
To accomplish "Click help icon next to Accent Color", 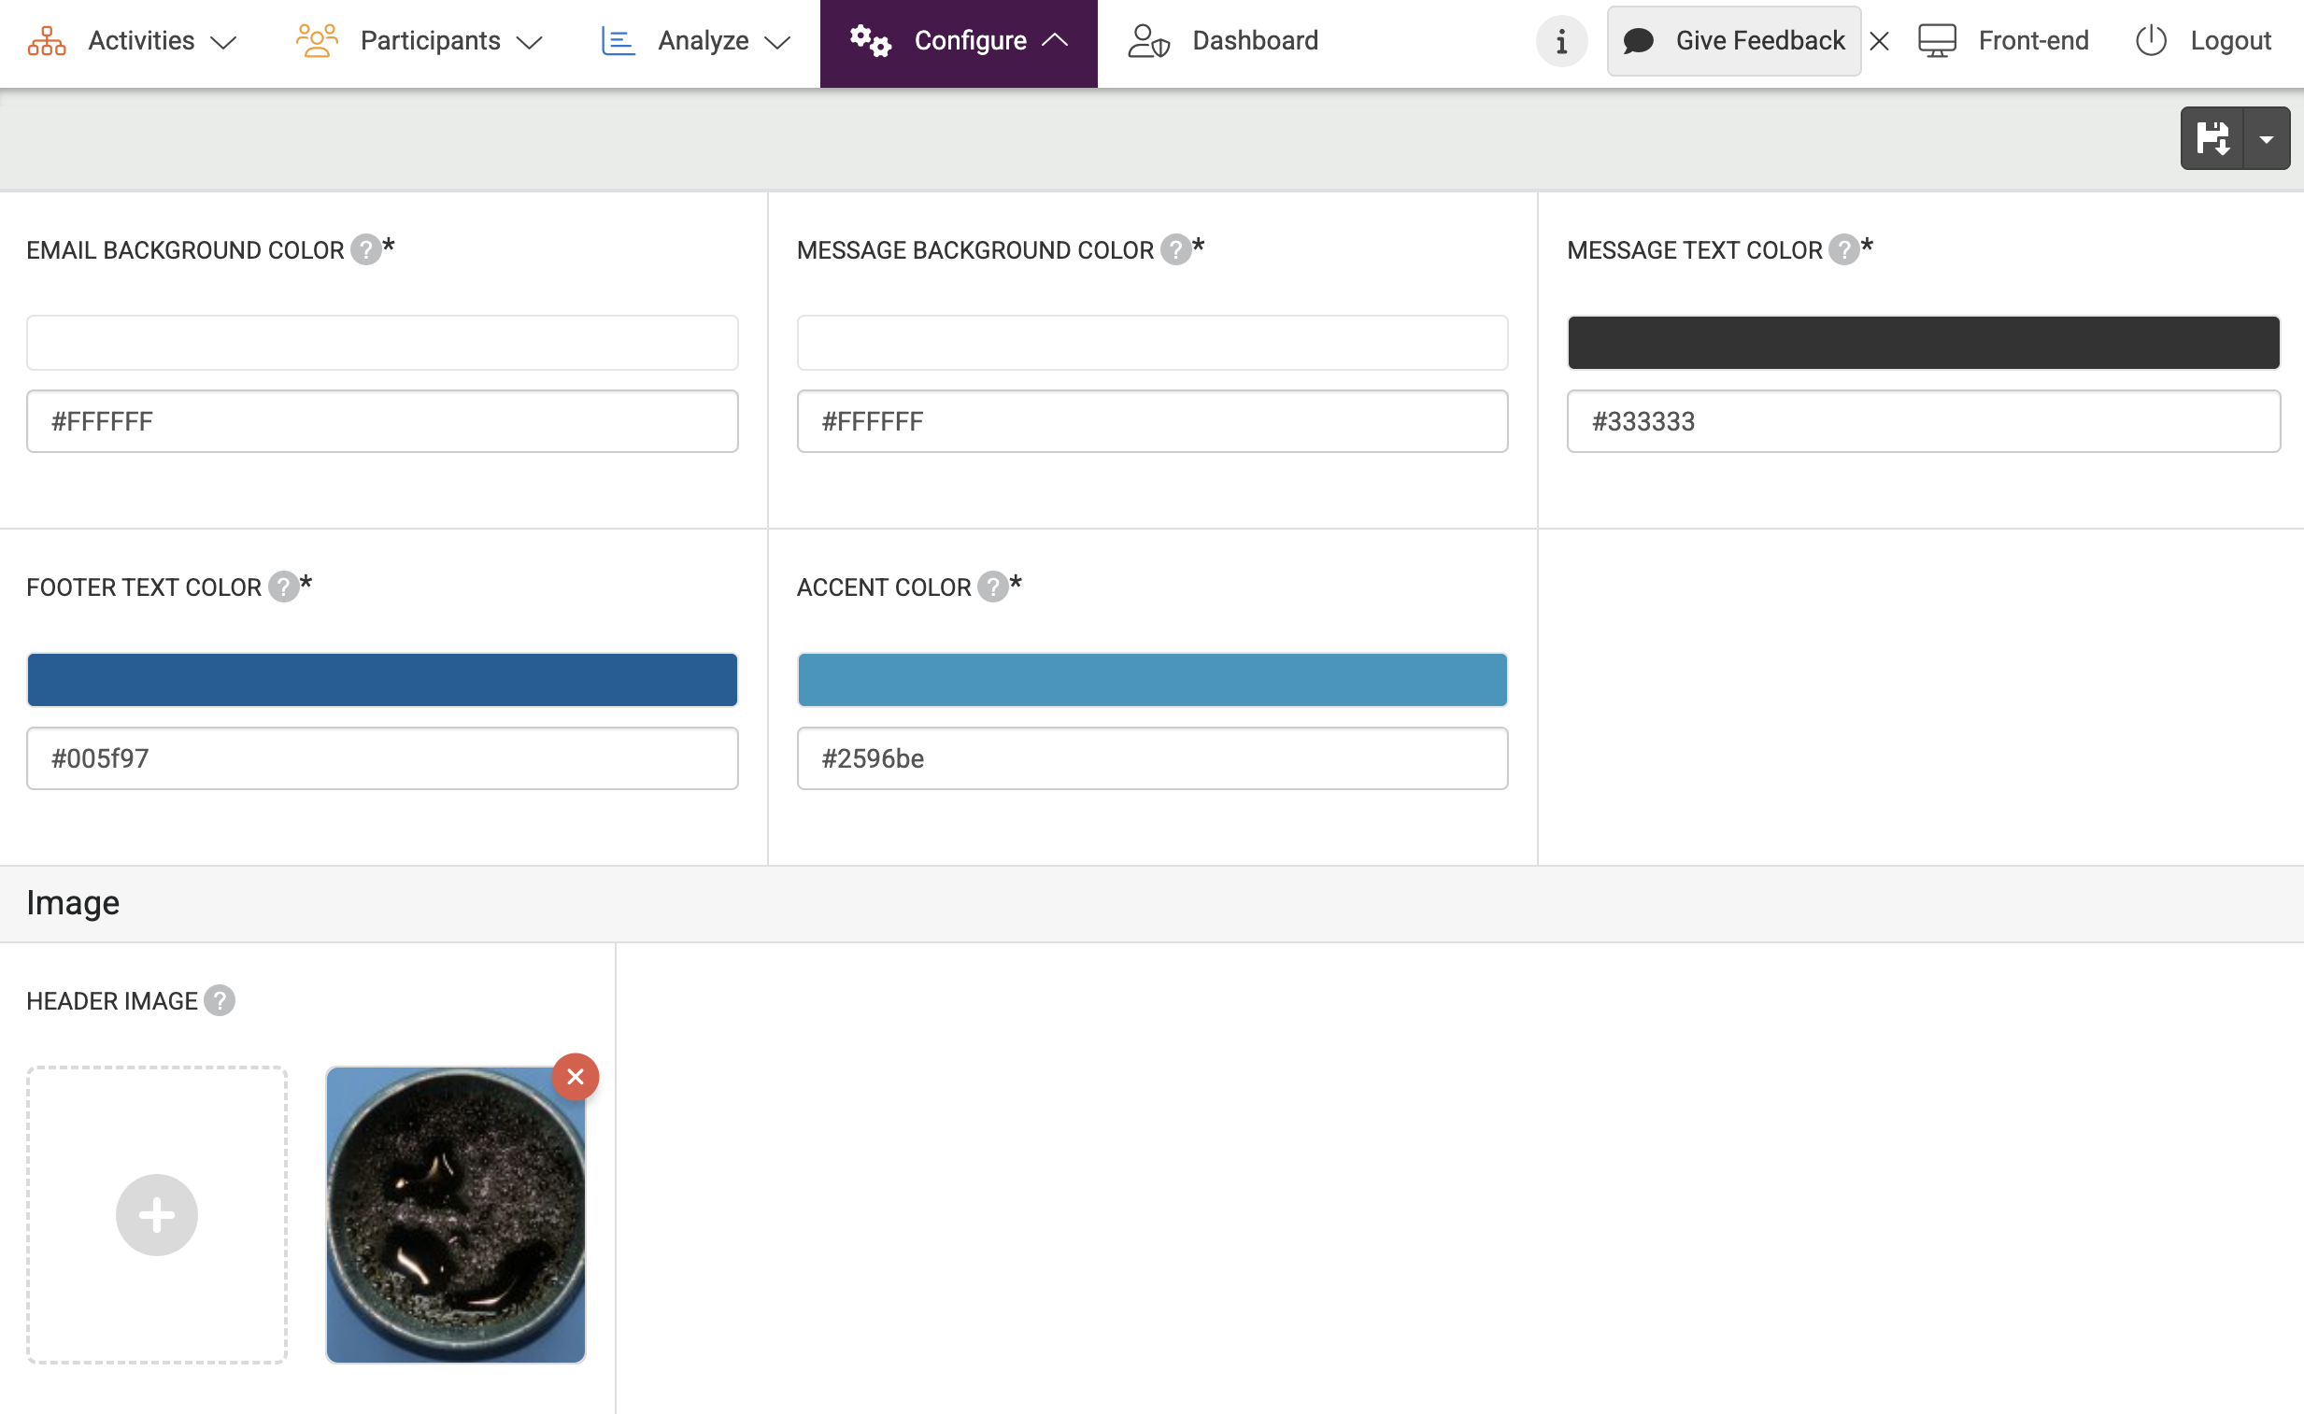I will pos(992,587).
